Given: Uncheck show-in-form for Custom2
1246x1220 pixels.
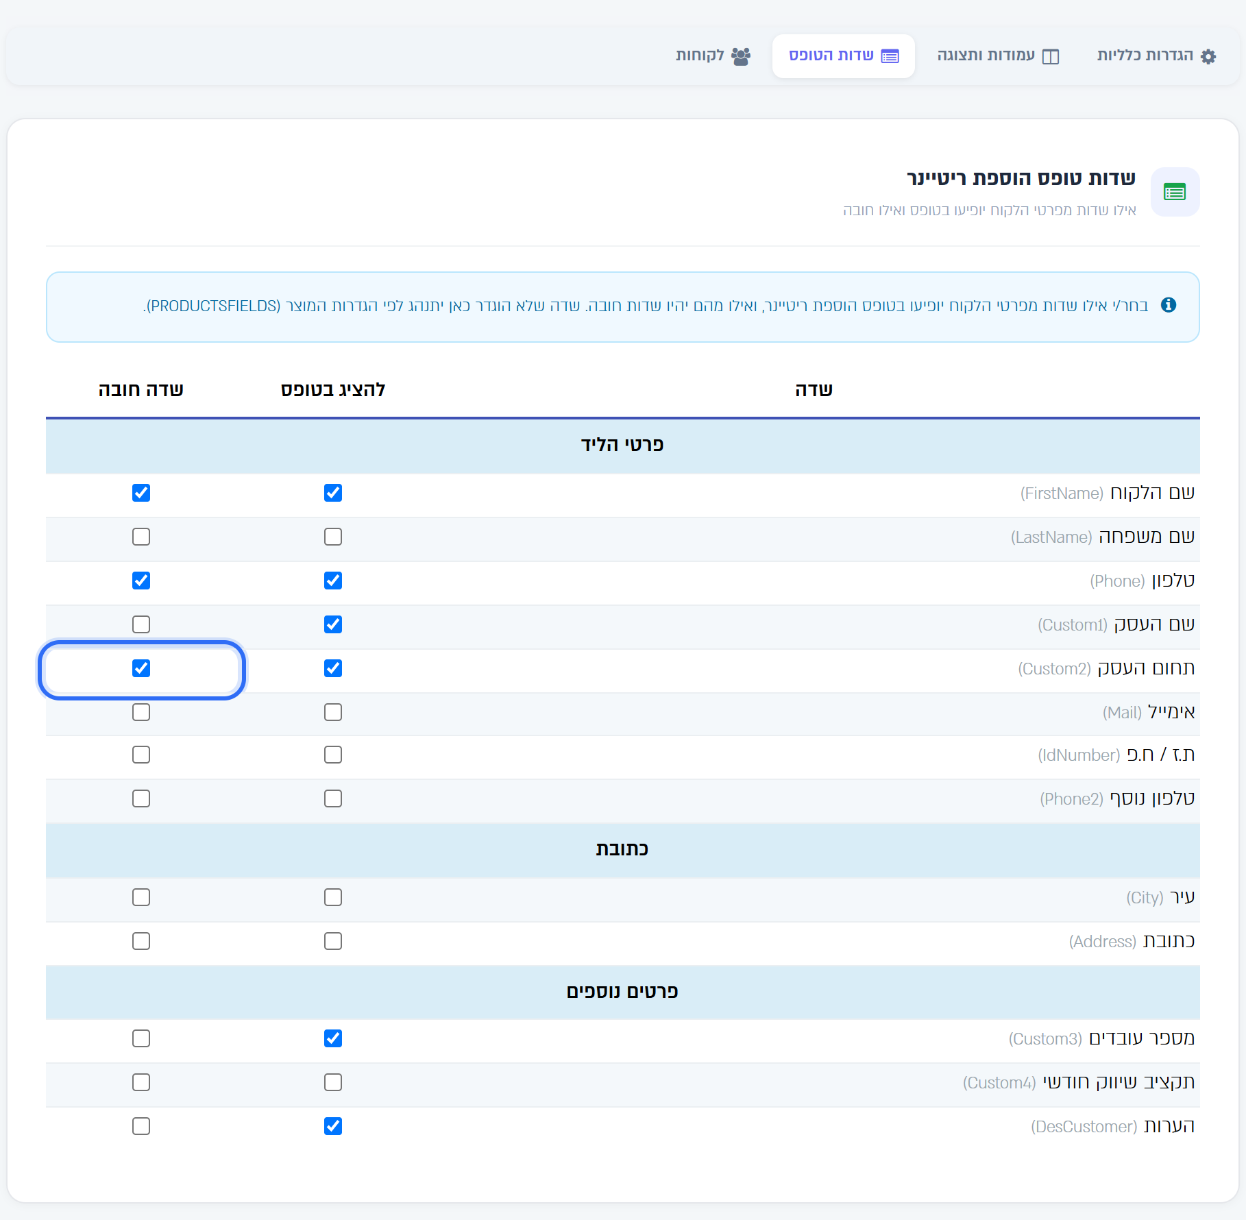Looking at the screenshot, I should [333, 668].
